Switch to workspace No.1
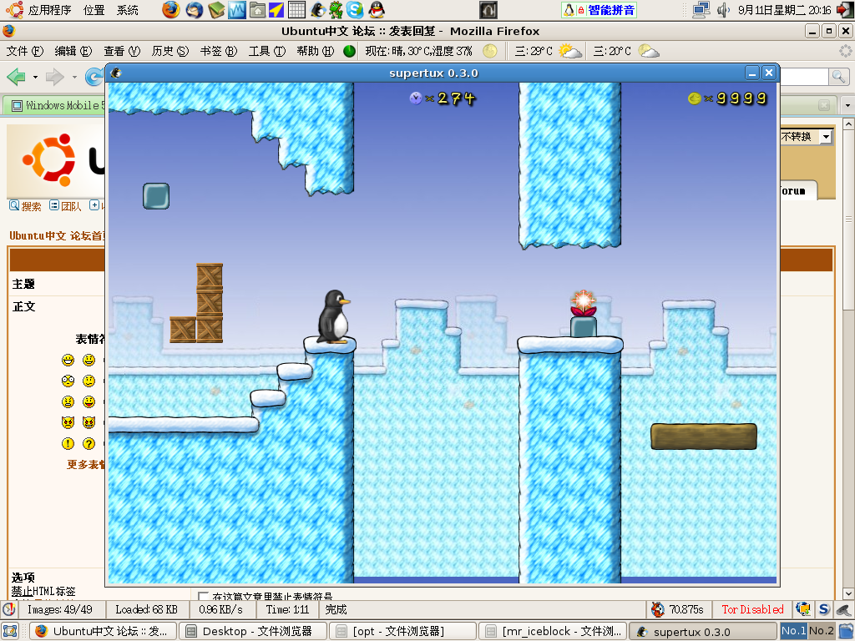This screenshot has width=855, height=641. point(793,631)
